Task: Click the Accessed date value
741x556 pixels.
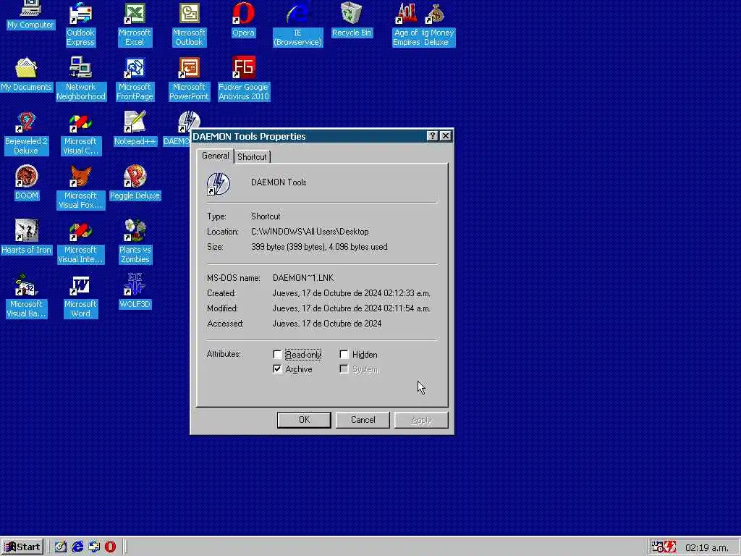Action: (327, 324)
